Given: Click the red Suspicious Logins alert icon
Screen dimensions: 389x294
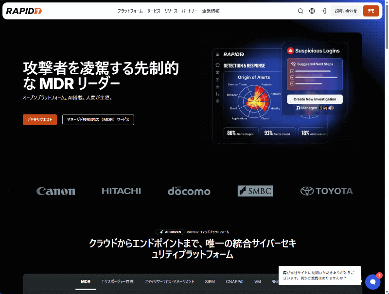Looking at the screenshot, I should pyautogui.click(x=290, y=51).
